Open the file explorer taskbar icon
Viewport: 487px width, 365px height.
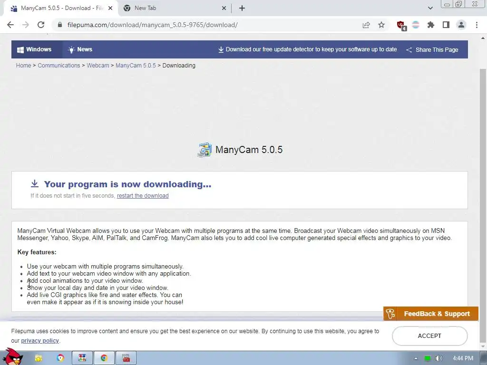click(38, 358)
